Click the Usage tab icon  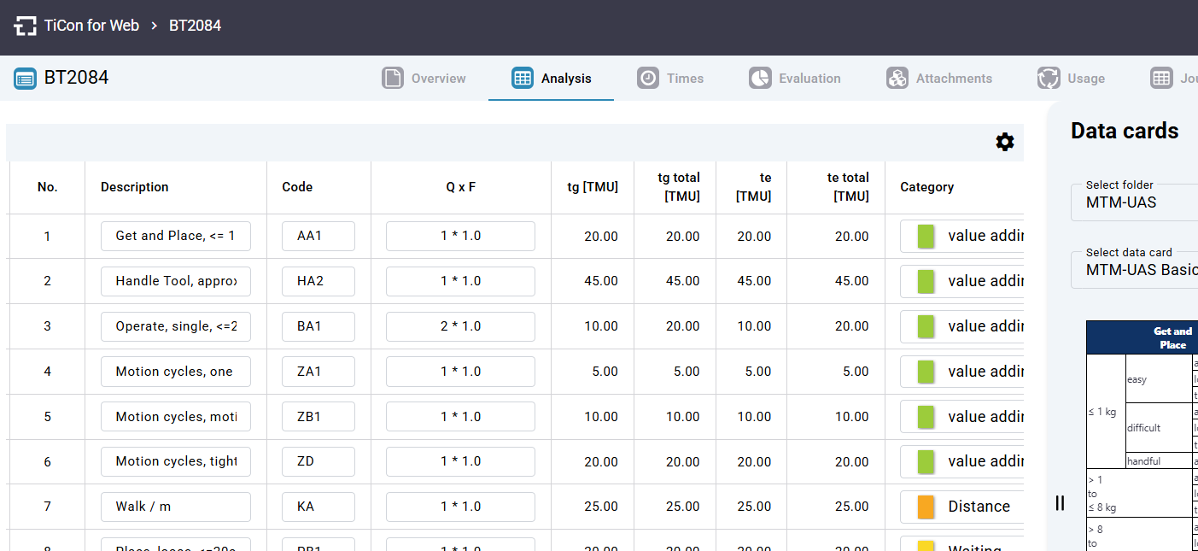click(1049, 79)
